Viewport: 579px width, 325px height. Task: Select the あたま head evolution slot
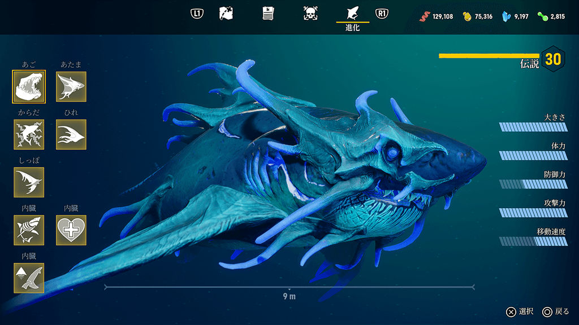point(71,87)
